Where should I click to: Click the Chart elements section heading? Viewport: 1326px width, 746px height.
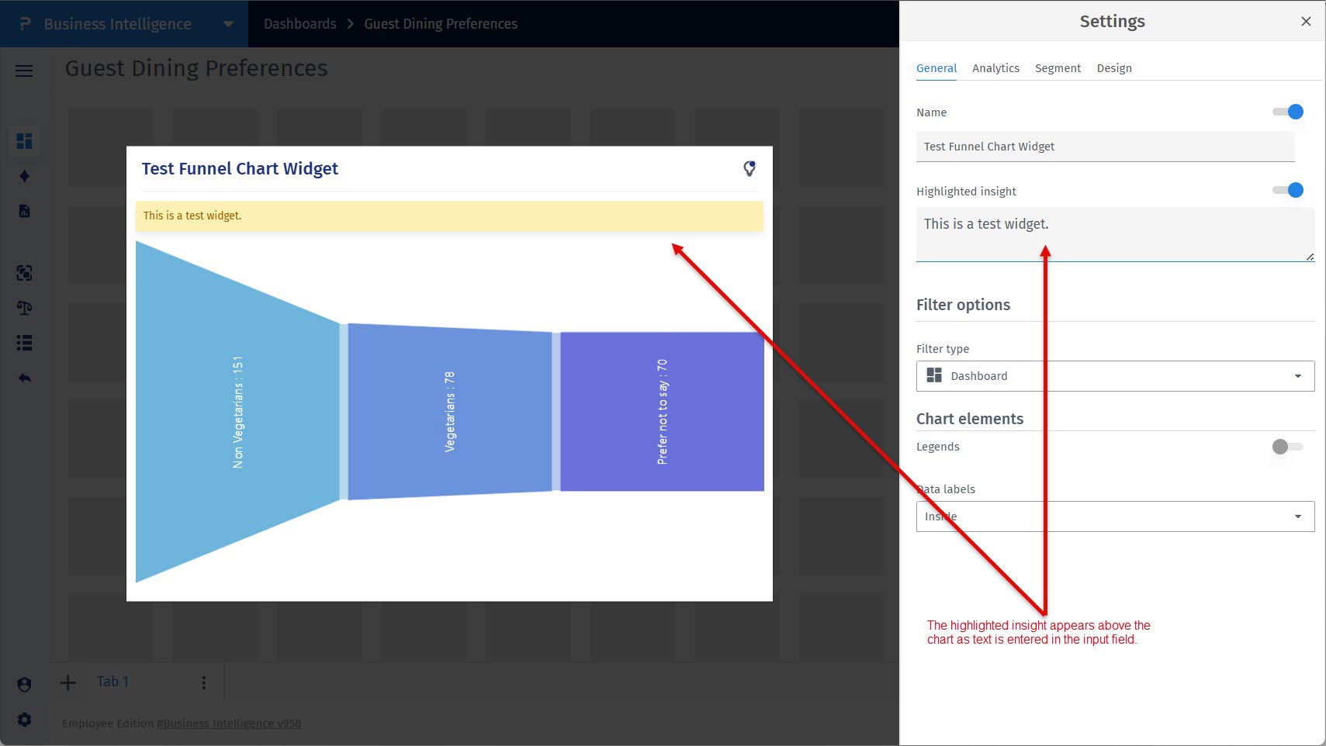(x=970, y=419)
